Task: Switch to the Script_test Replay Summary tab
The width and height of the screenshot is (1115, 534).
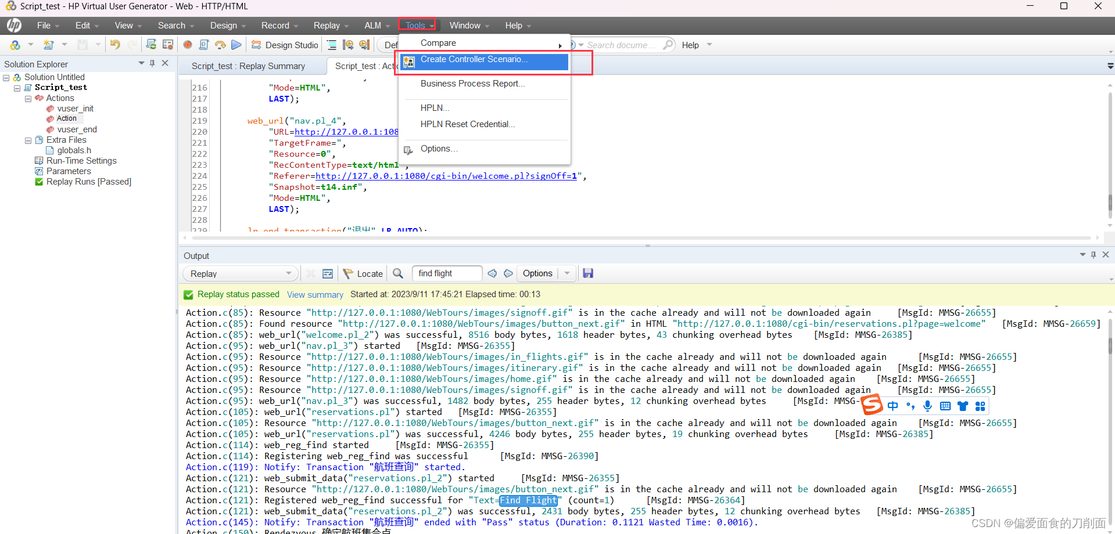Action: (248, 66)
